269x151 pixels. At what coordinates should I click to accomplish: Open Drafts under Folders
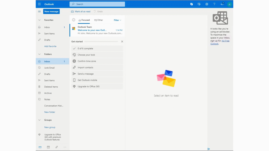pyautogui.click(x=52, y=74)
